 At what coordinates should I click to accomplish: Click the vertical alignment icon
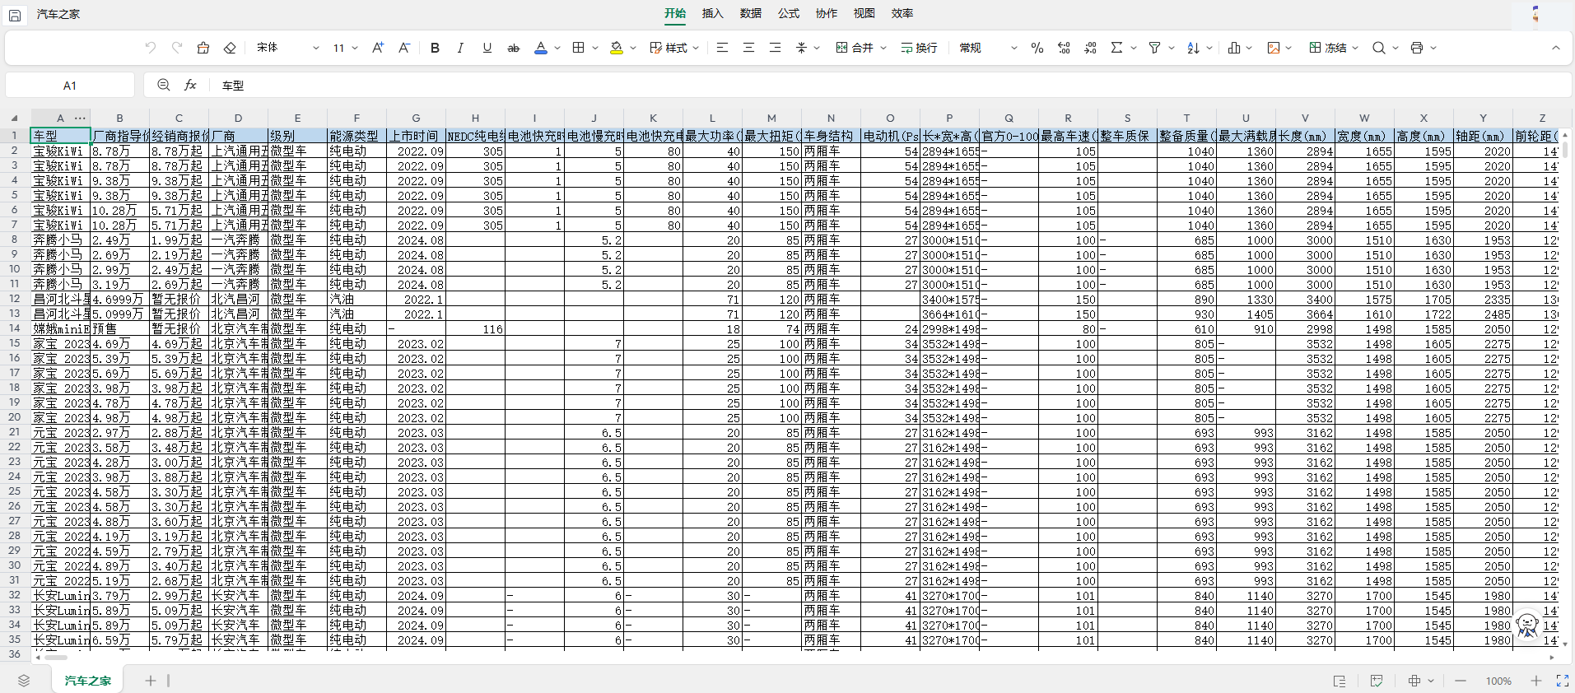(x=801, y=48)
